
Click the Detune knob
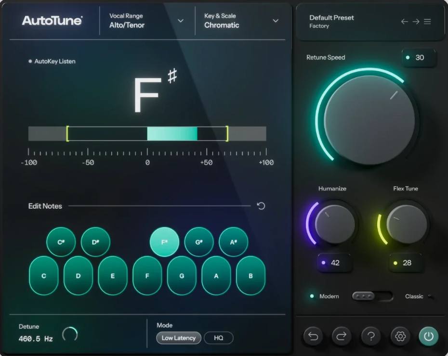pos(70,334)
